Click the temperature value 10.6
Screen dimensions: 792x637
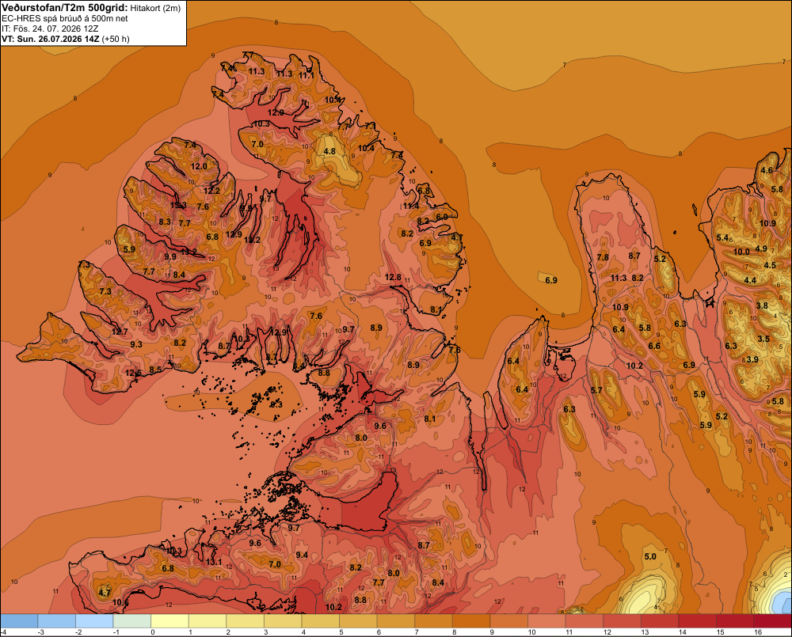coord(120,602)
